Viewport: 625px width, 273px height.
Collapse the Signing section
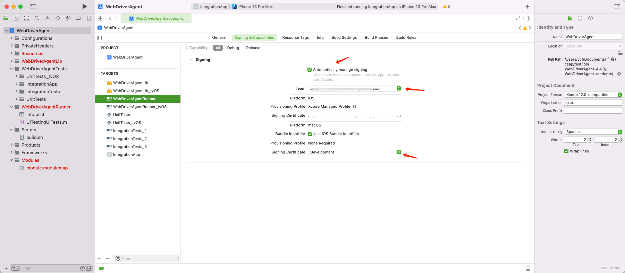191,60
